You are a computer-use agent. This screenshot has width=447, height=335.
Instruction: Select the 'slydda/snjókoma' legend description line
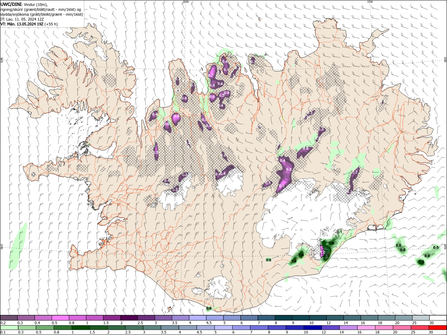click(42, 14)
